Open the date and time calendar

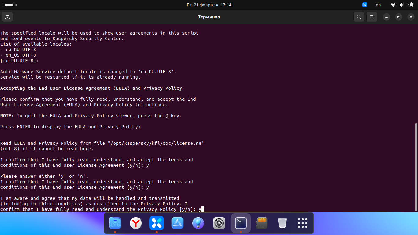click(209, 5)
